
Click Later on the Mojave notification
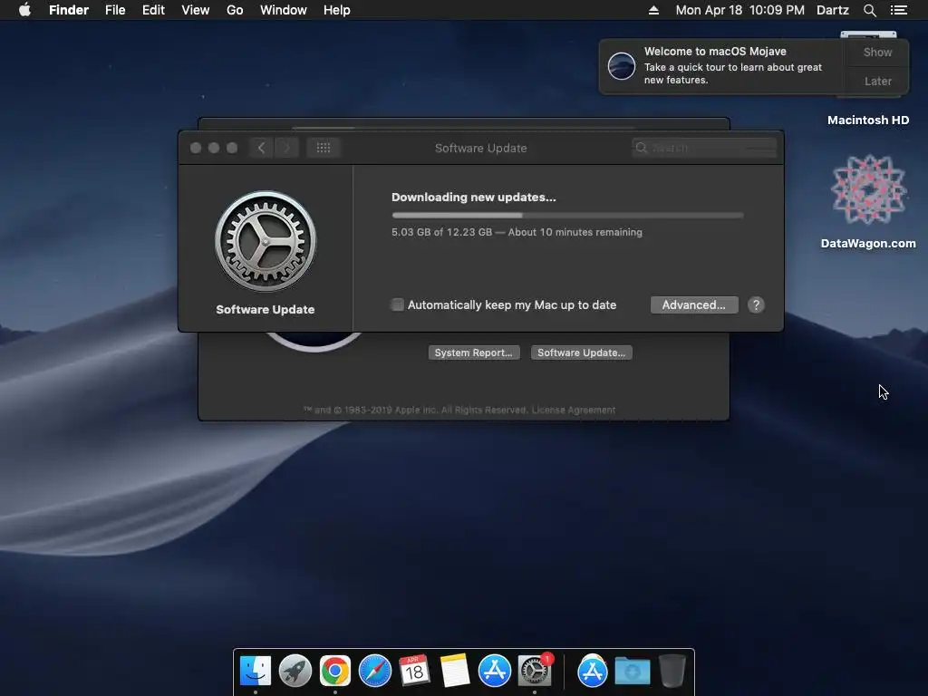pyautogui.click(x=877, y=81)
